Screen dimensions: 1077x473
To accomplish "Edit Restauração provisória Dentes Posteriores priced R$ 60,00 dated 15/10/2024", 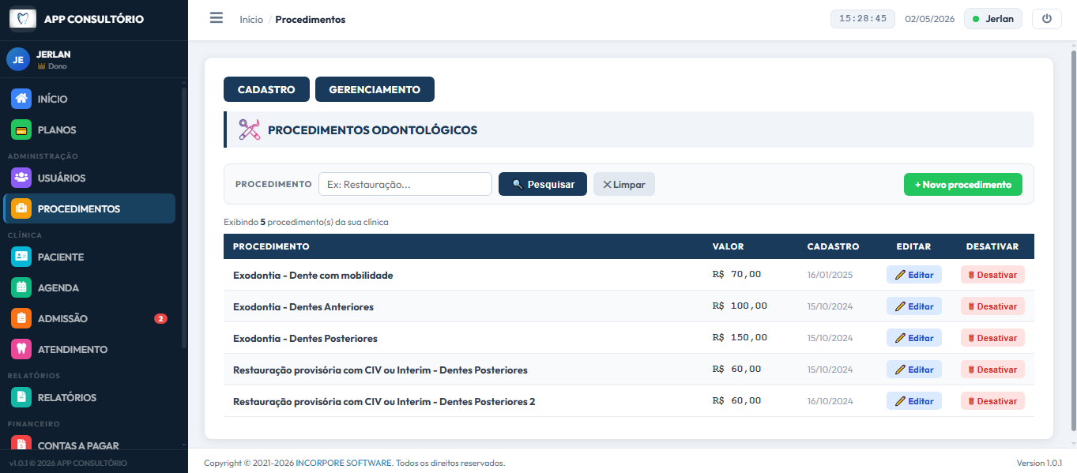I will tap(914, 370).
